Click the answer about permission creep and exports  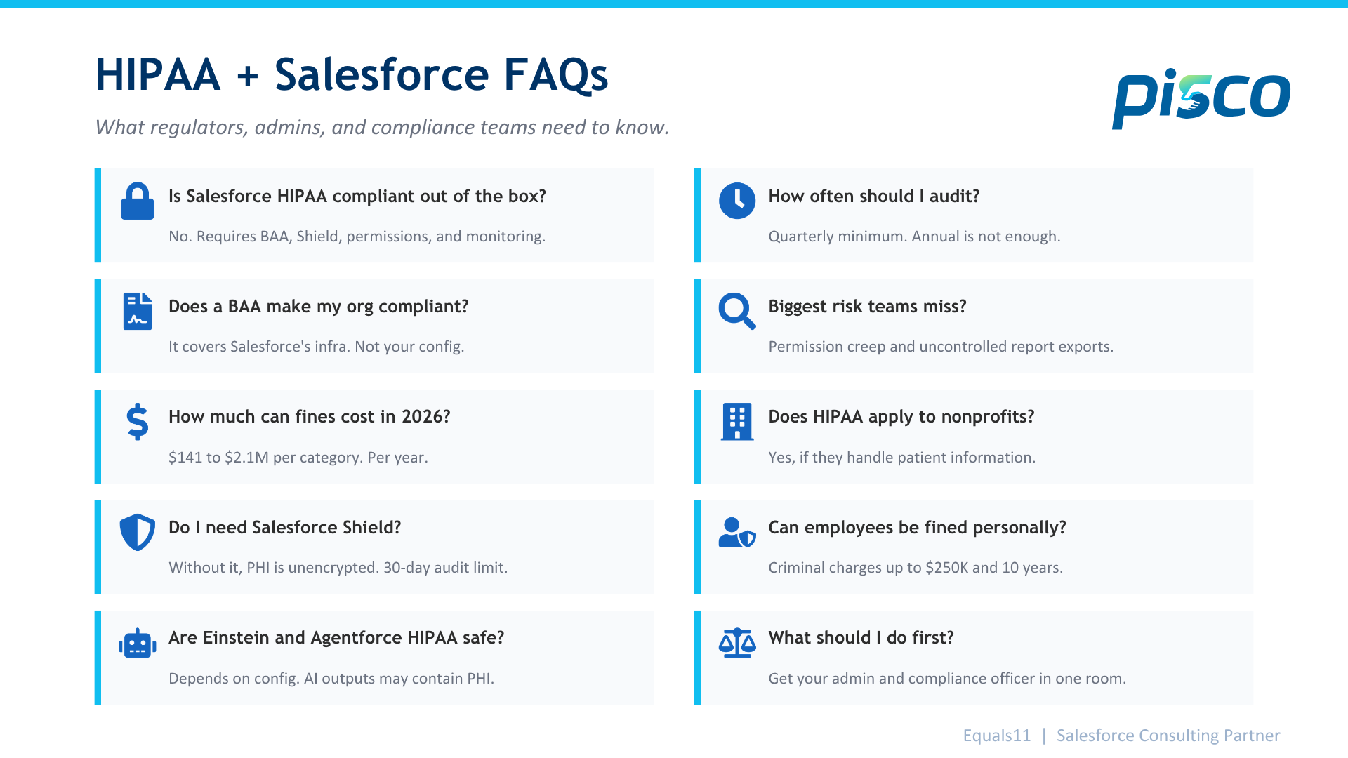click(941, 346)
